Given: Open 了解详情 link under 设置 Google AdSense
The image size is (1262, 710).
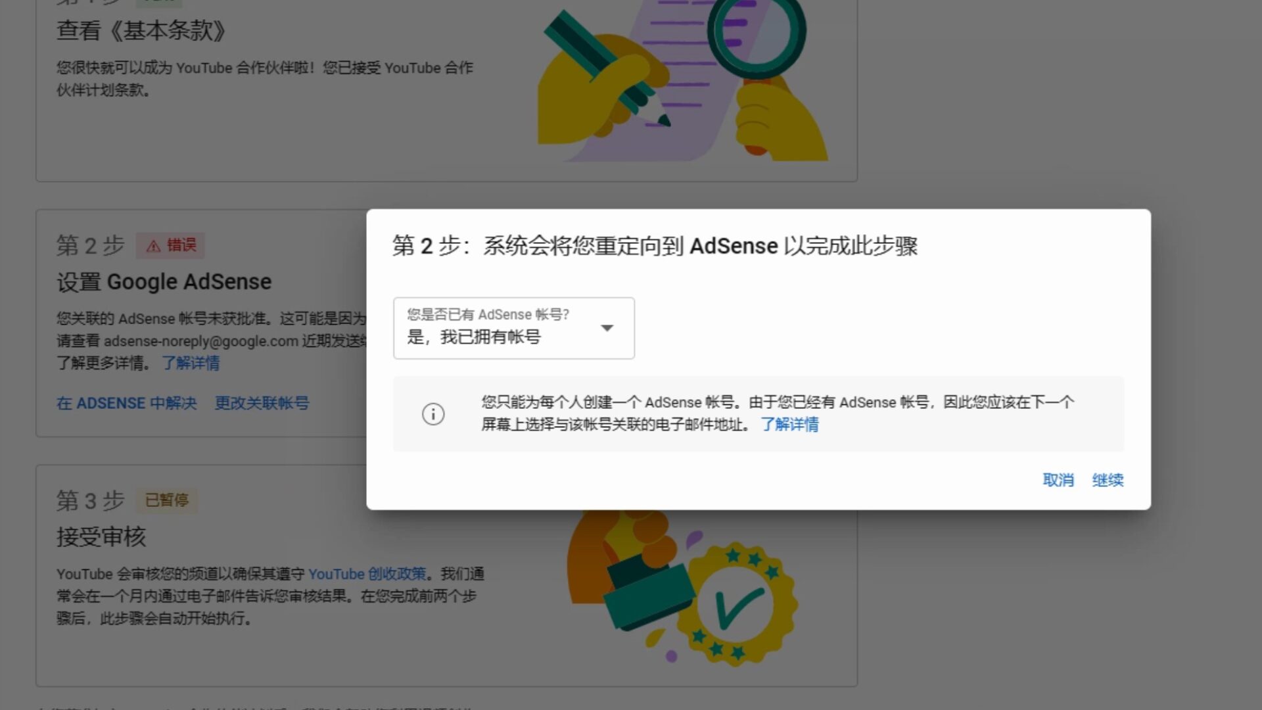Looking at the screenshot, I should point(191,363).
